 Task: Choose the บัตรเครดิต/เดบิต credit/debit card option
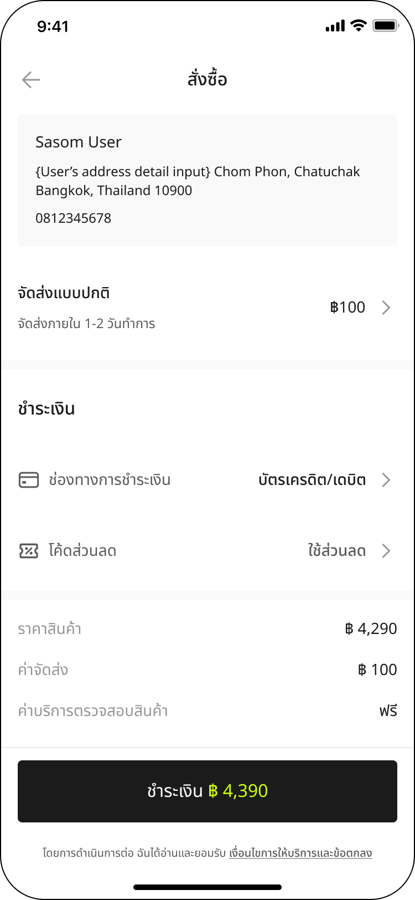312,480
